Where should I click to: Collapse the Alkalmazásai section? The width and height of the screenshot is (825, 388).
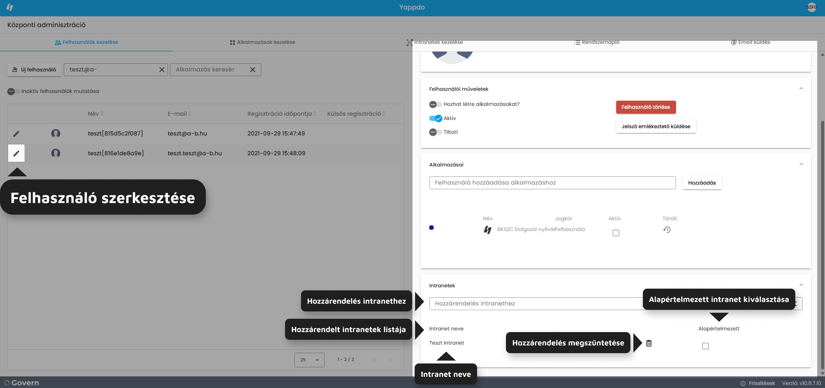(x=801, y=164)
